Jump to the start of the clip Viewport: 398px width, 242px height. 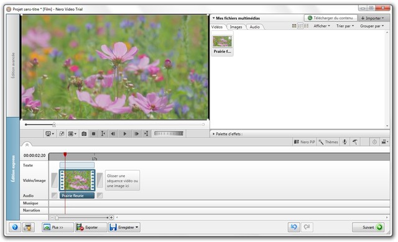[103, 133]
